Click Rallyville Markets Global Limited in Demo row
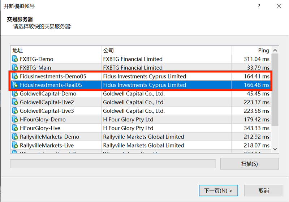The width and height of the screenshot is (289, 202). coord(143,137)
